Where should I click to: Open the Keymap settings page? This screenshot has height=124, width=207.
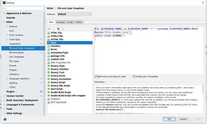click(x=11, y=18)
